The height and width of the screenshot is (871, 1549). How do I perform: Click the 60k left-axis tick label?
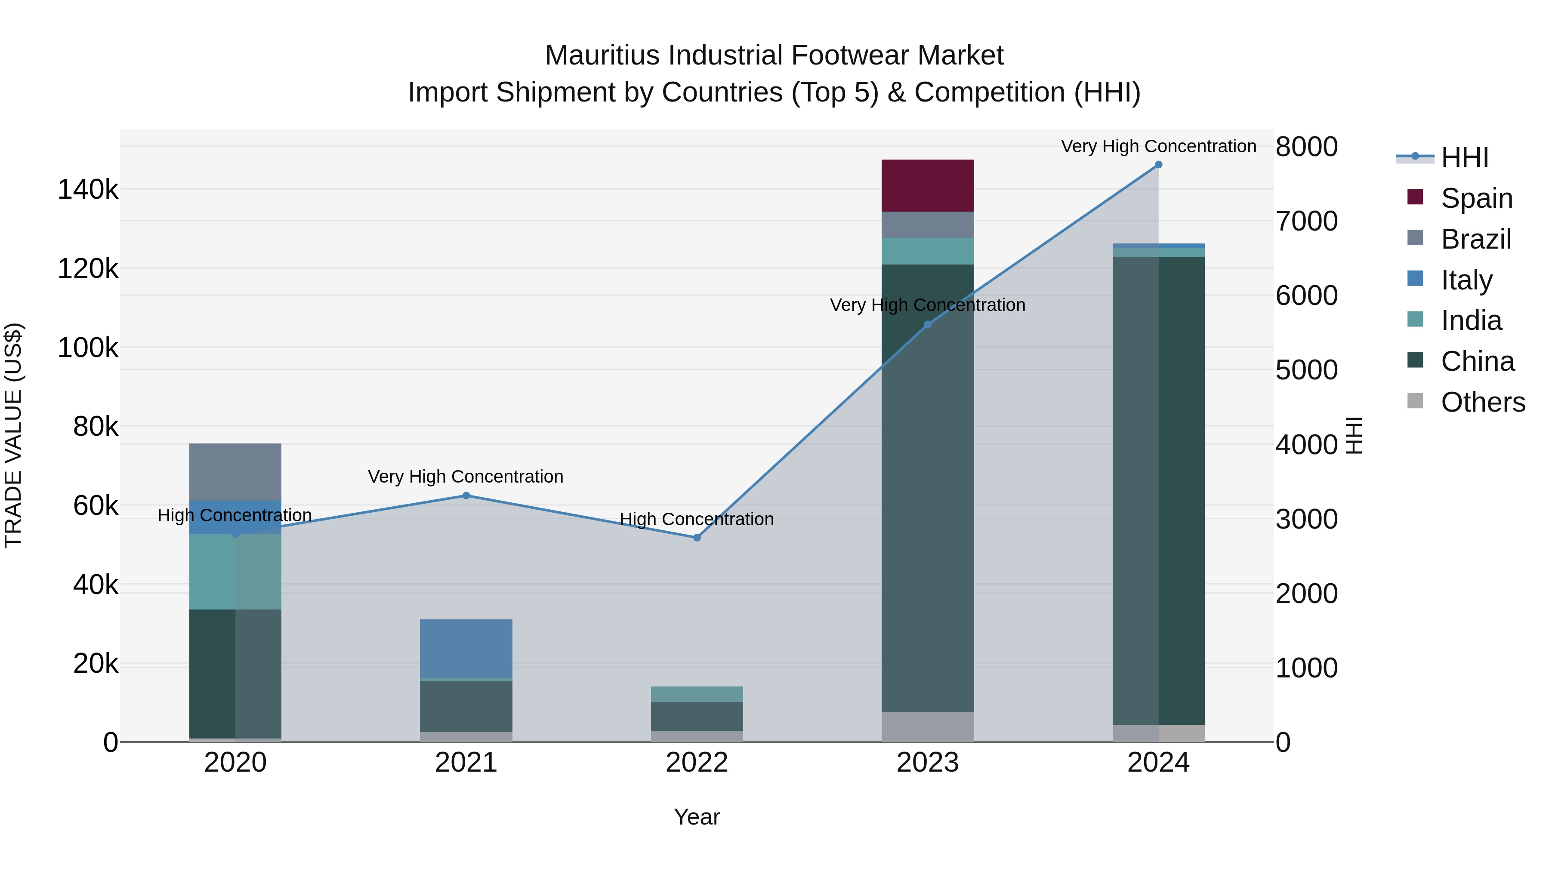tap(96, 505)
